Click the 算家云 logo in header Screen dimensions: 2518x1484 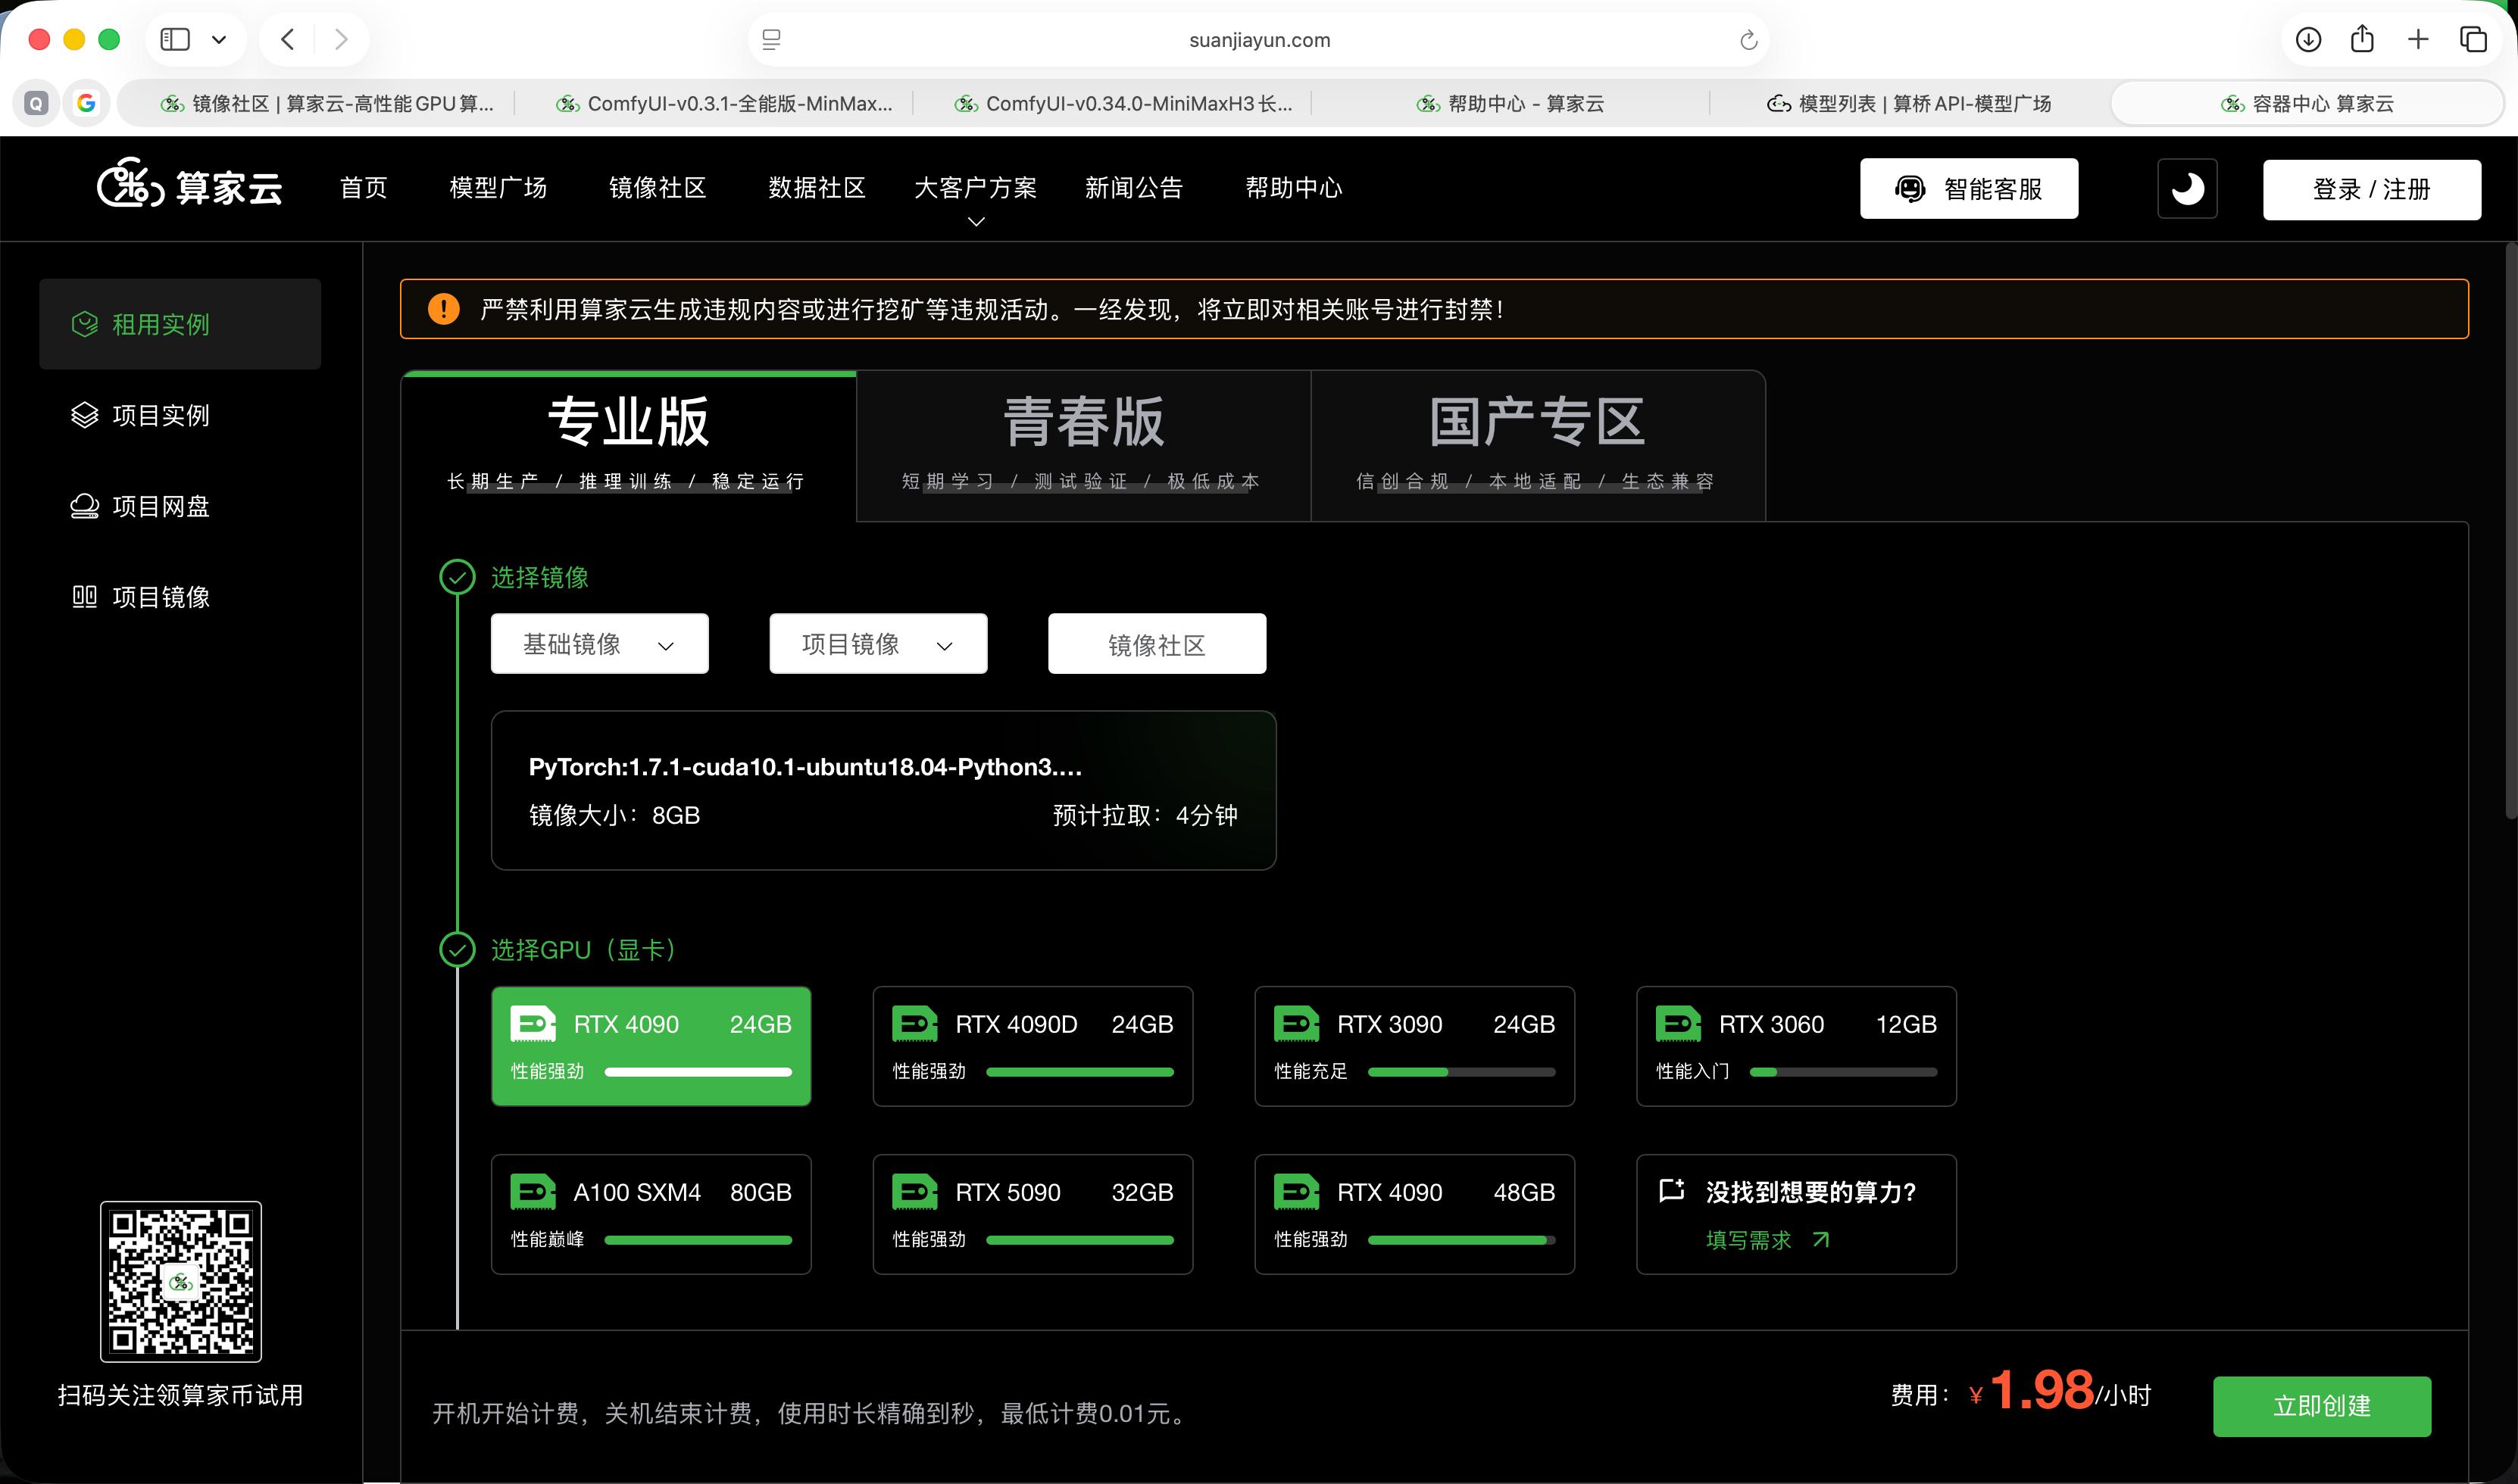click(x=190, y=186)
